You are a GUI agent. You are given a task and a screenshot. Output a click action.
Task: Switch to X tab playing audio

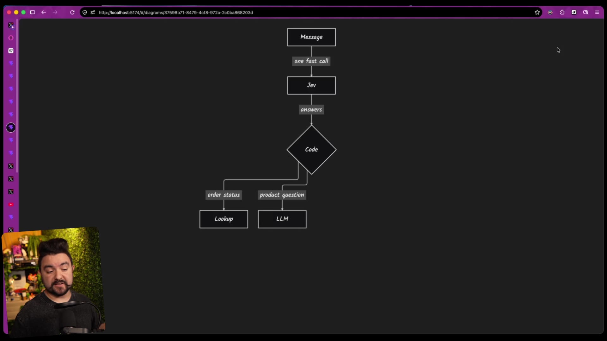click(x=11, y=25)
